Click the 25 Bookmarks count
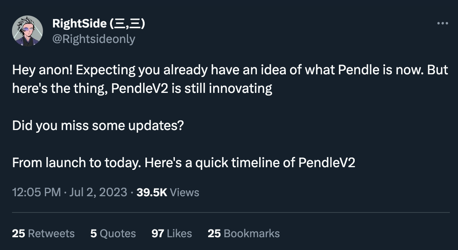Viewport: 458px width, 250px height. [244, 233]
